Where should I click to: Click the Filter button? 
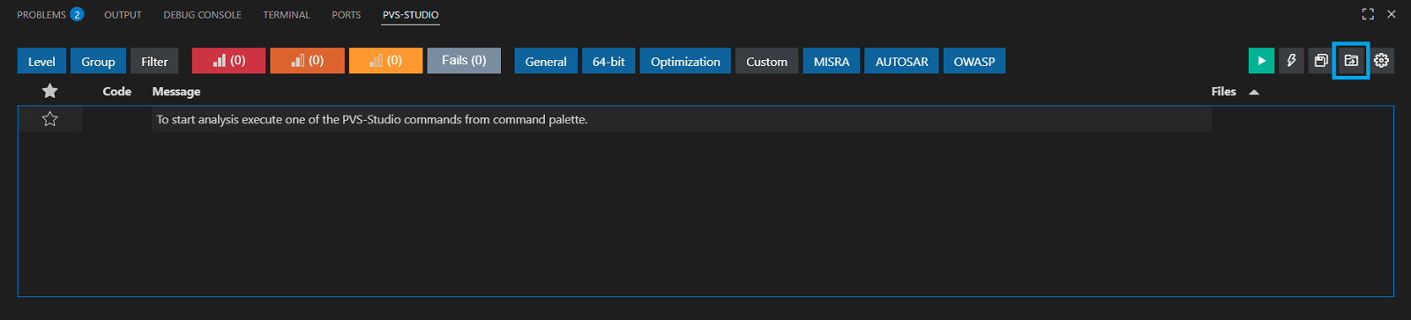(x=154, y=61)
